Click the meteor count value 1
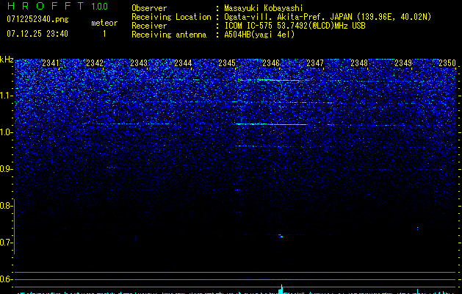Viewport: 462px width, 294px height. pos(104,34)
